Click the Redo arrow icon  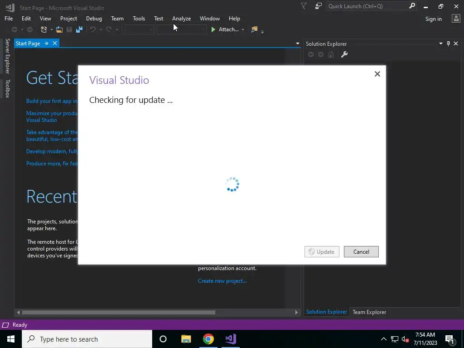tap(109, 29)
